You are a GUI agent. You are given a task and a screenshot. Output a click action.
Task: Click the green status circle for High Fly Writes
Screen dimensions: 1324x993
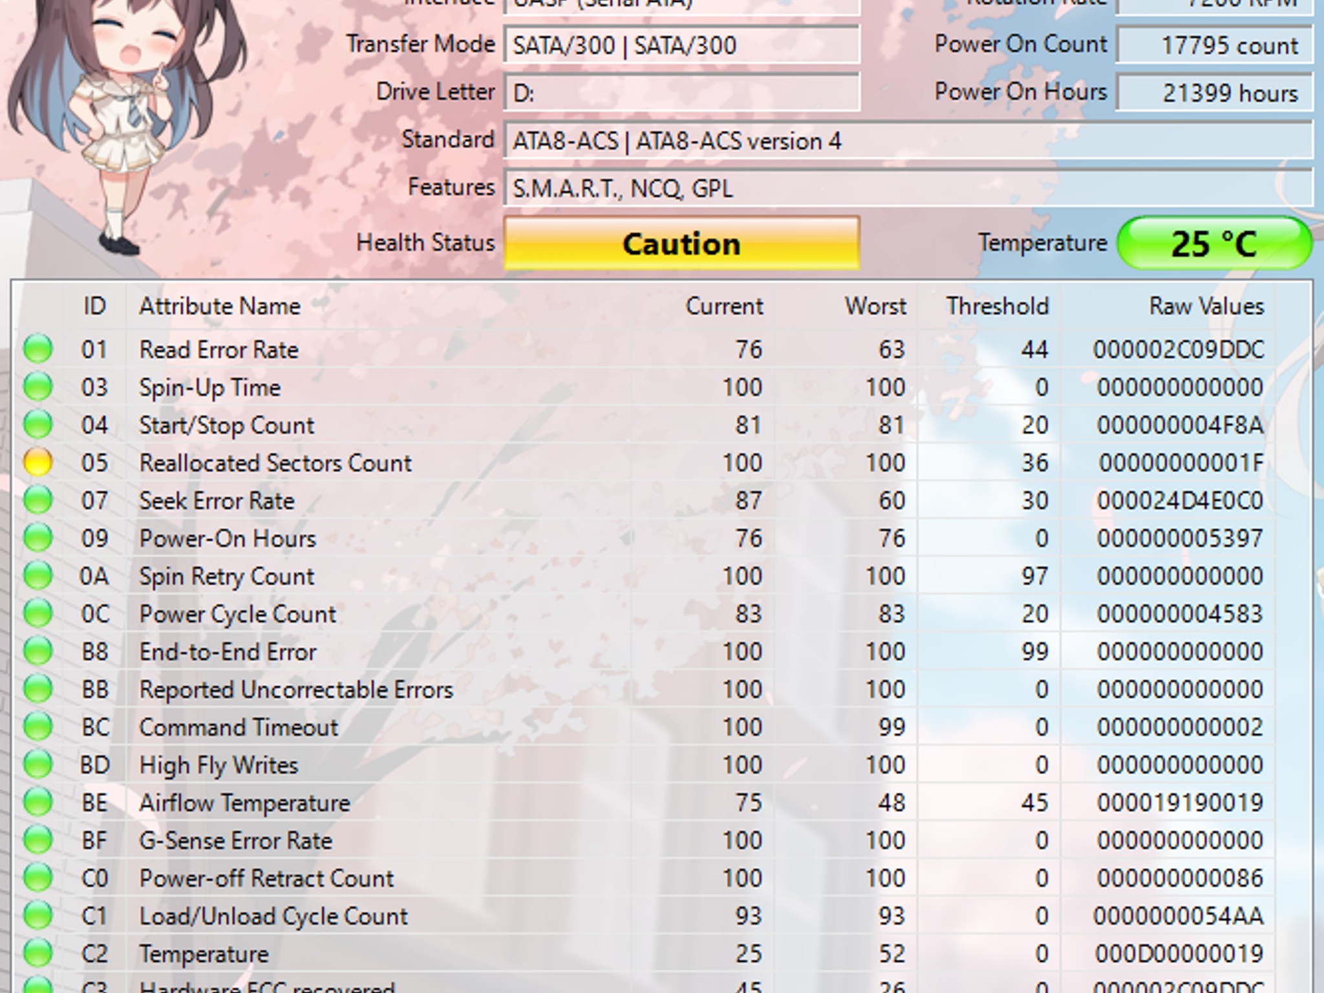tap(38, 765)
